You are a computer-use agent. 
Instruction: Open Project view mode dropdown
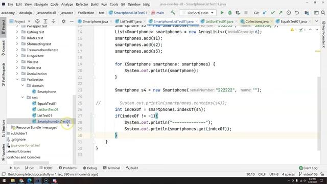click(x=29, y=21)
